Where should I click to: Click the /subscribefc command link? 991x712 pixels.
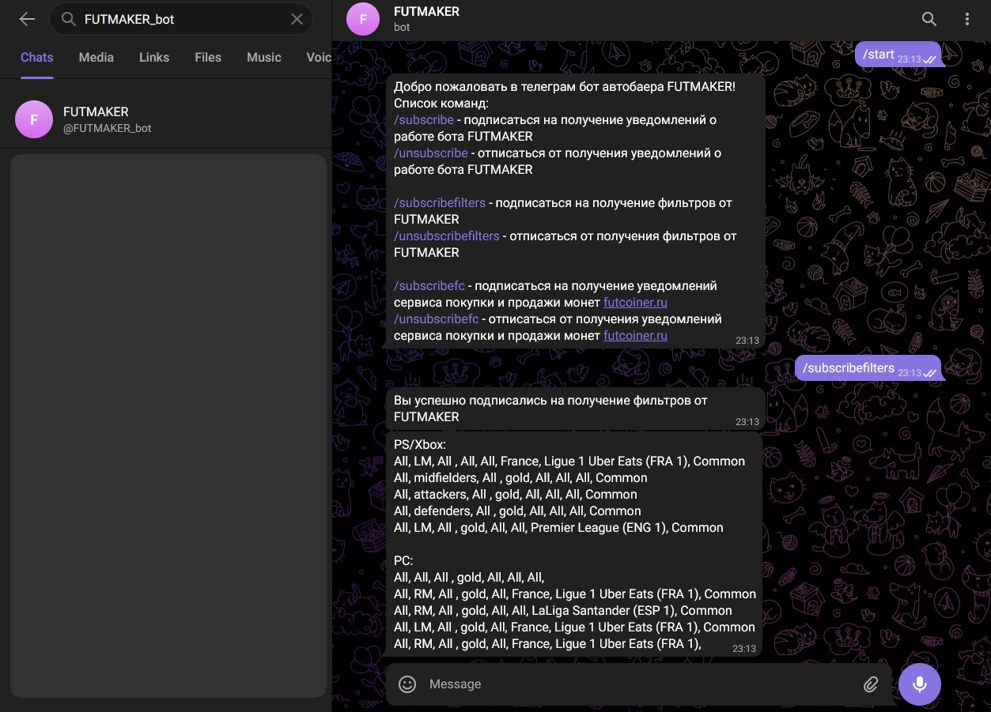point(429,286)
